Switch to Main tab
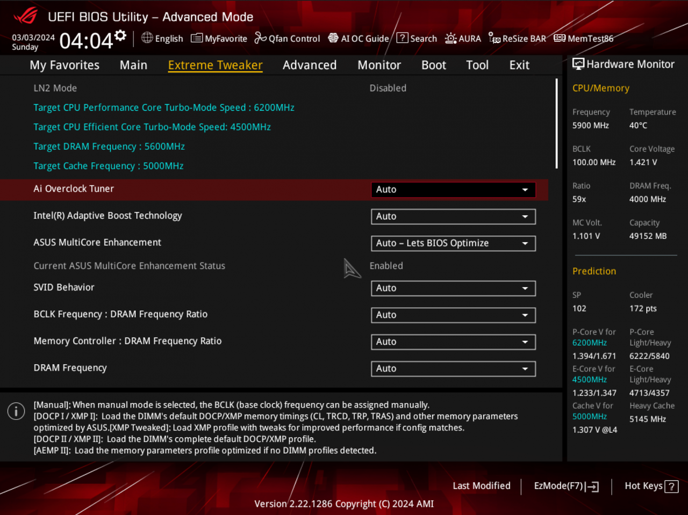 coord(133,65)
